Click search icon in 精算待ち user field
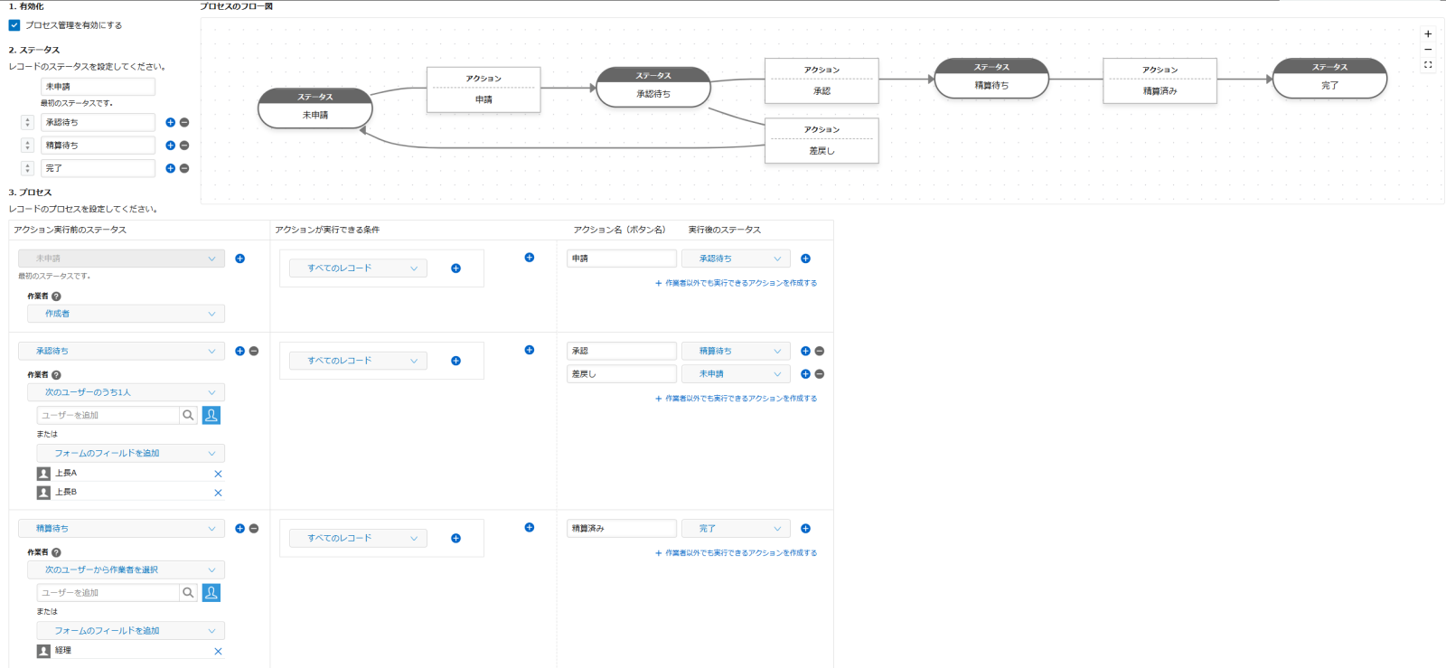The height and width of the screenshot is (668, 1446). 188,593
